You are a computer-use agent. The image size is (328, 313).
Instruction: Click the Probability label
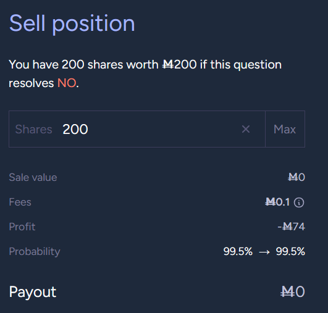[35, 251]
